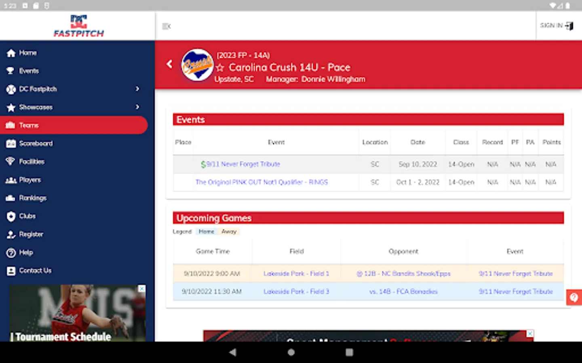
Task: Click the Facilities menu label
Action: tap(32, 162)
